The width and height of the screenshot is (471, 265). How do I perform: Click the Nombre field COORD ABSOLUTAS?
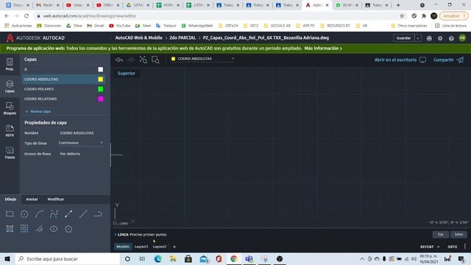[77, 132]
